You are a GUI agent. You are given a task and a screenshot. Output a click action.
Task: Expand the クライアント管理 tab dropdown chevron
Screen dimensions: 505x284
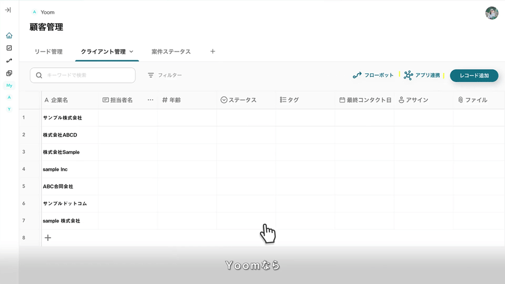(x=131, y=52)
